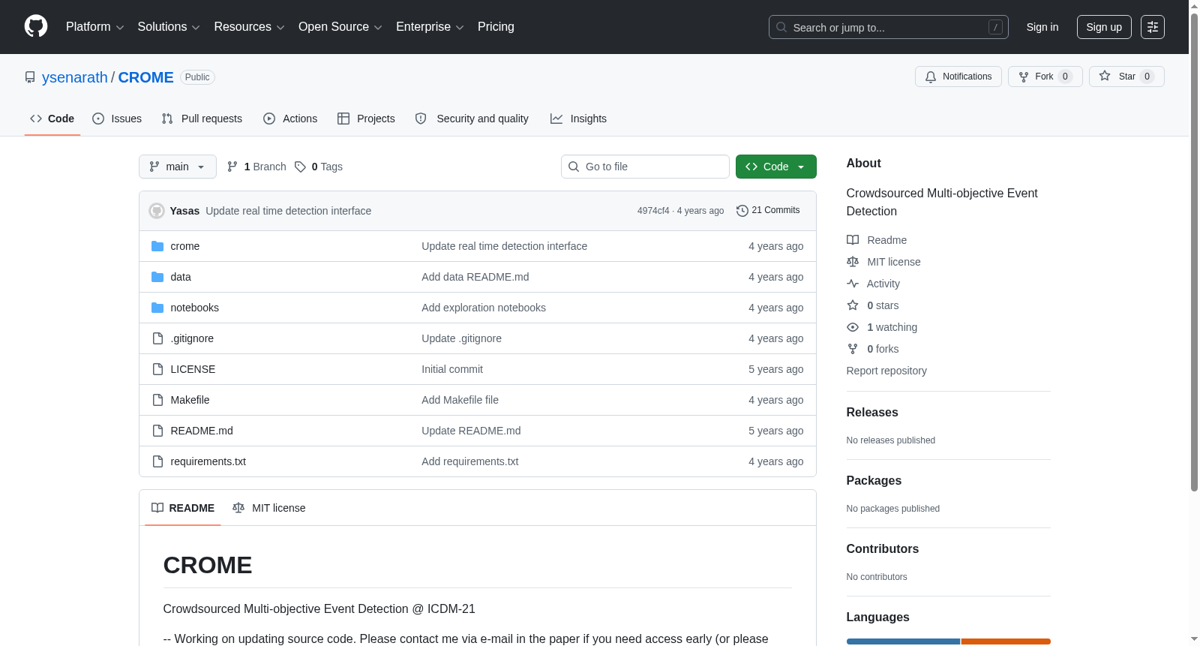Click the Yasas avatar icon

click(x=157, y=211)
